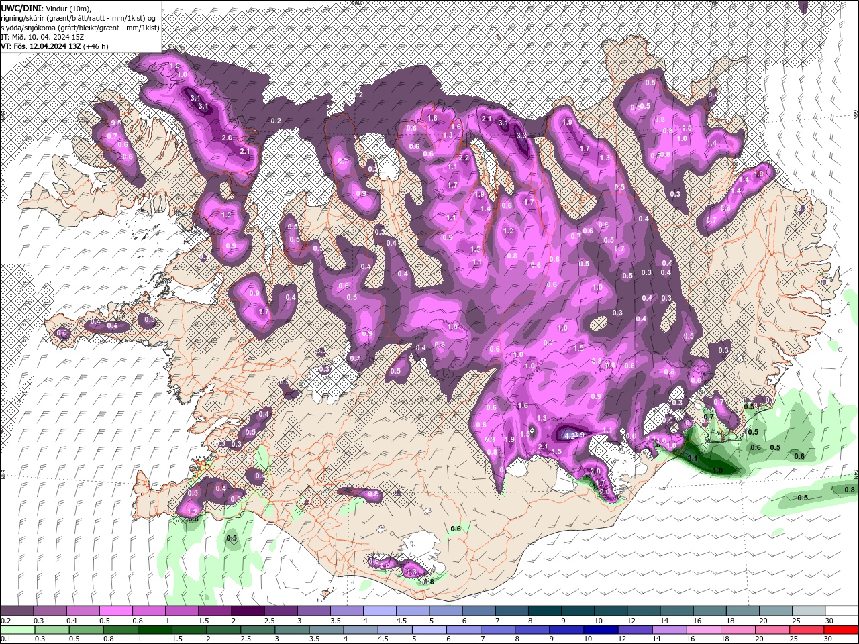
Task: Pick the pale green 0.1 swatch in rain legend
Action: click(x=17, y=629)
